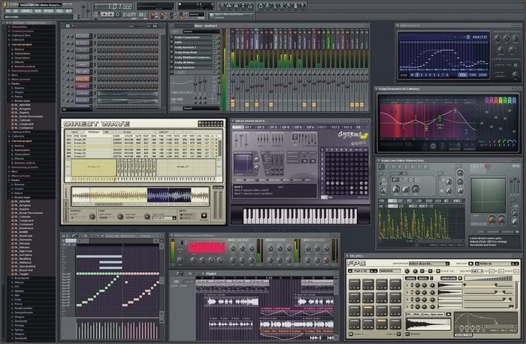Click the top-left drum pad in FPC

tap(355, 285)
